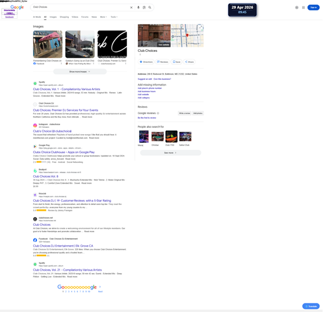Screen dimensions: 325x312
Task: Switch to Shopping tab
Action: [64, 17]
